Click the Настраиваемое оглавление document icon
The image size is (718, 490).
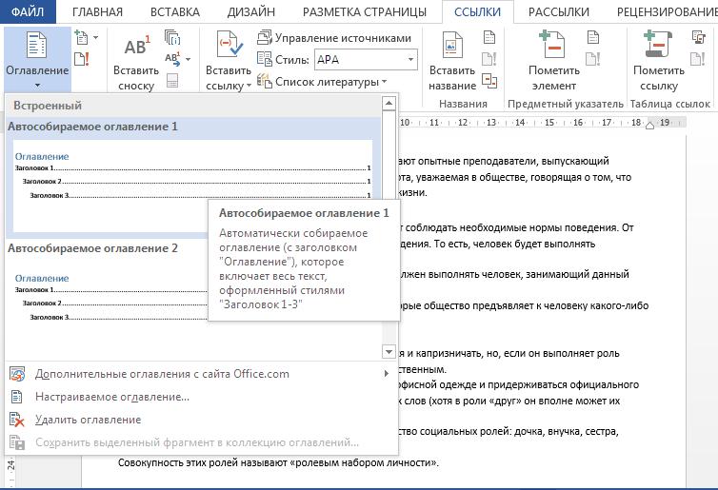[16, 397]
